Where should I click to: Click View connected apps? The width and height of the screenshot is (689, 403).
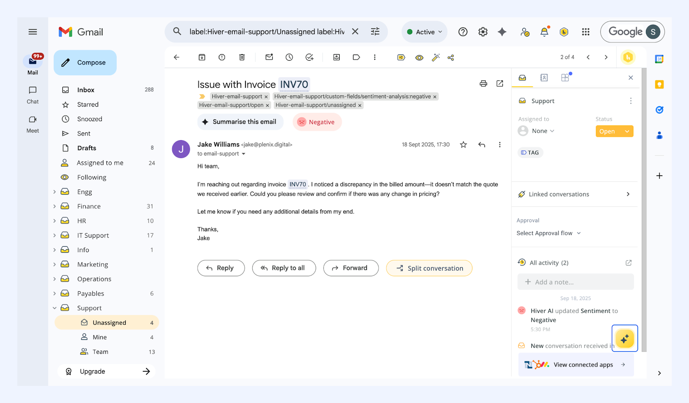pos(576,365)
